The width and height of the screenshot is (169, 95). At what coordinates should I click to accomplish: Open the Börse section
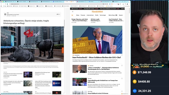point(78,15)
